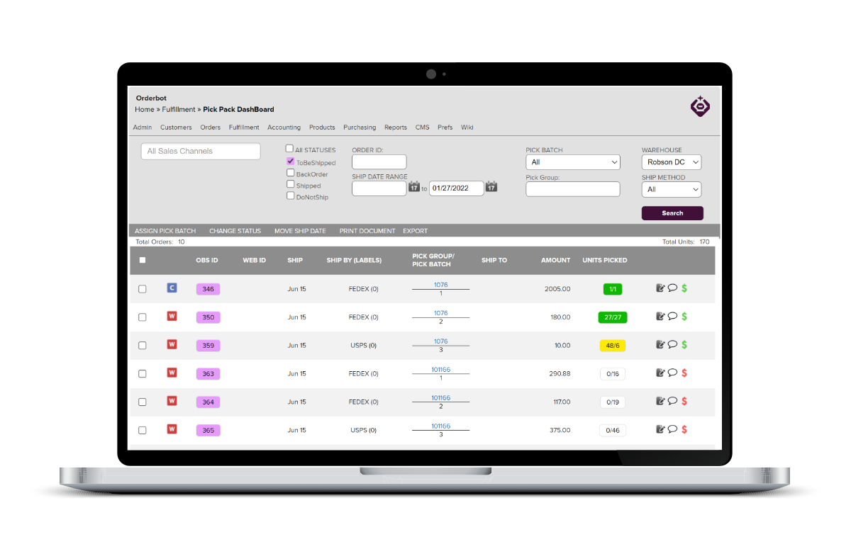Viewport: 851px width, 544px height.
Task: Uncheck the ToBeShipped status filter
Action: pos(290,161)
